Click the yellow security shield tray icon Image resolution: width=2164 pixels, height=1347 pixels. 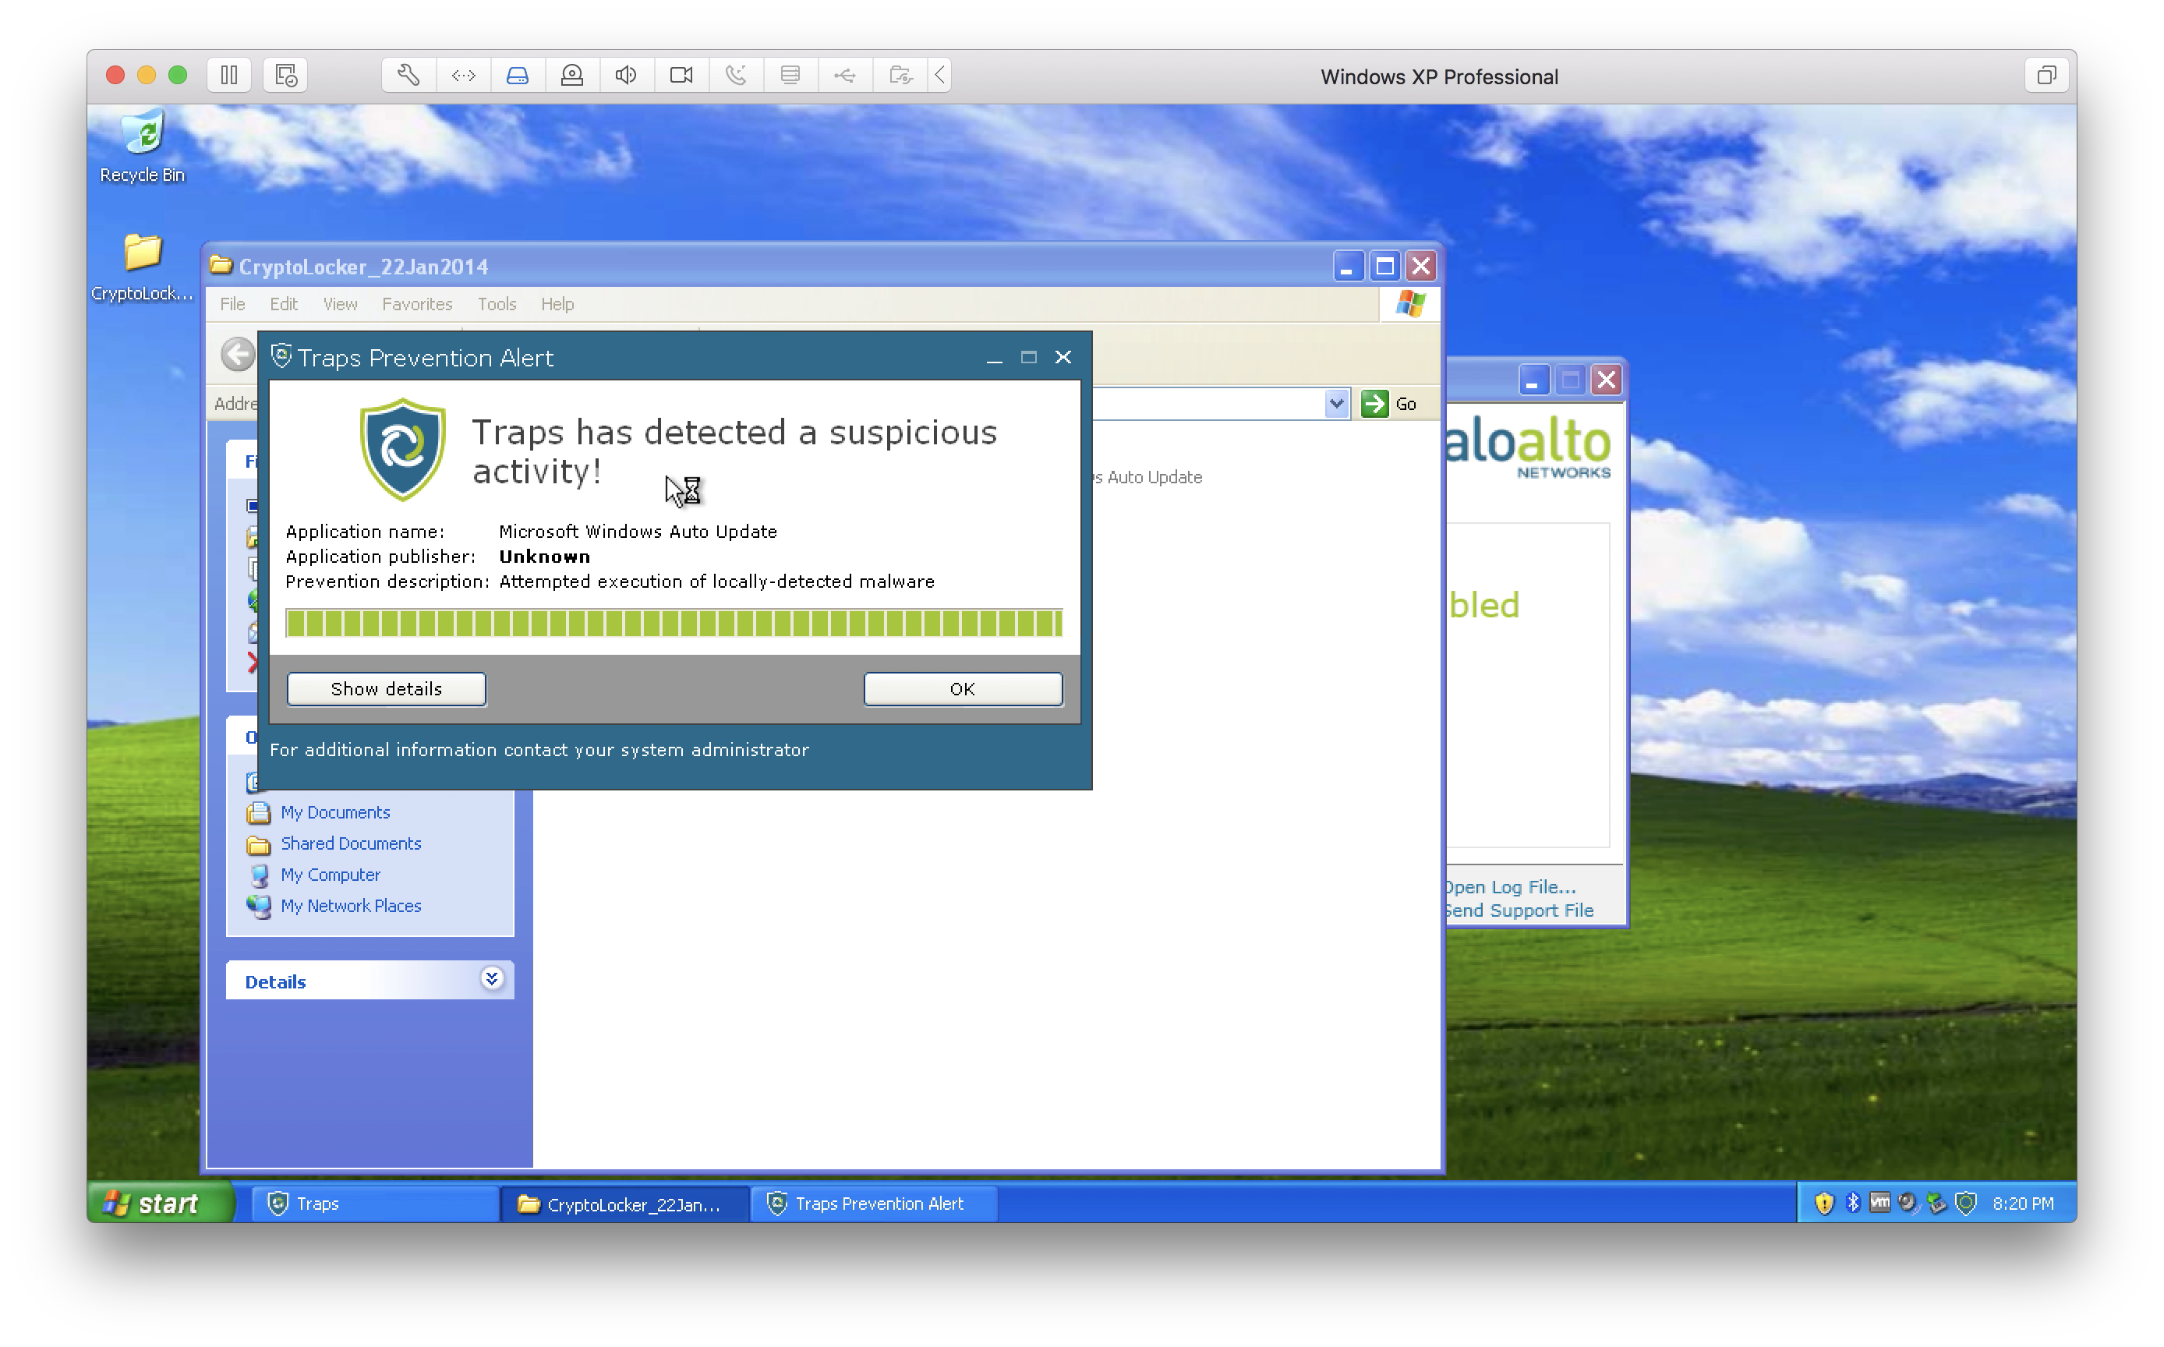(1826, 1204)
